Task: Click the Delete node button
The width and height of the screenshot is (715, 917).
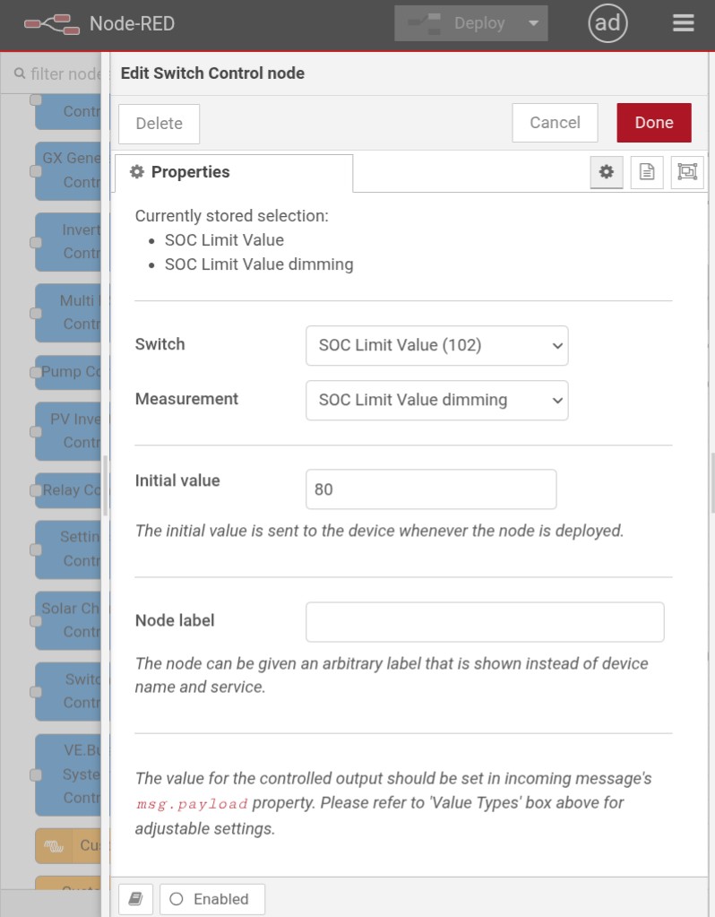Action: 159,124
